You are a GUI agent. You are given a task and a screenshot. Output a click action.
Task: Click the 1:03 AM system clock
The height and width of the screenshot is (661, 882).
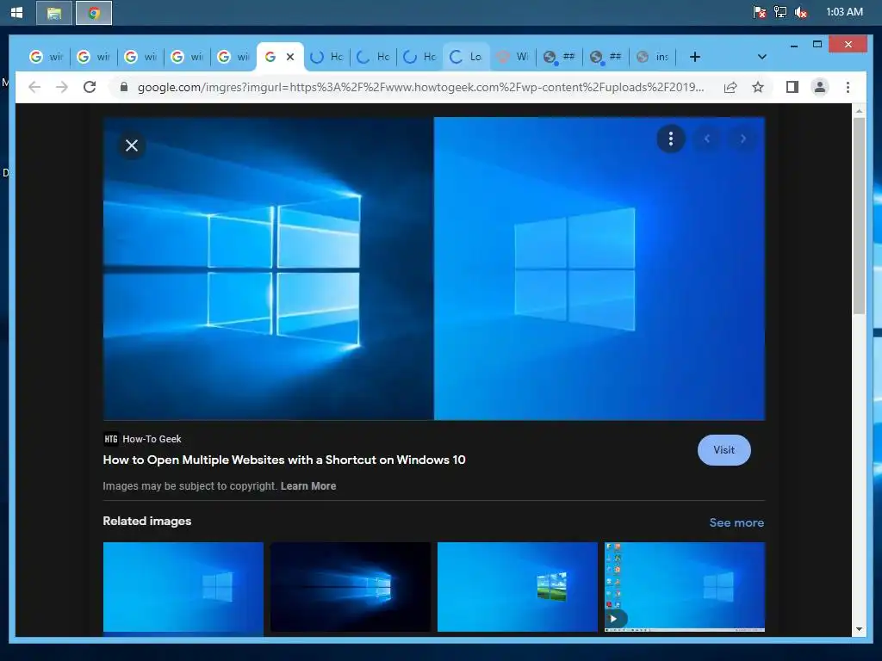click(844, 12)
